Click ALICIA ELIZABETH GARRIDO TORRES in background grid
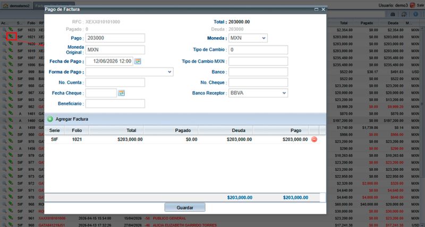 tap(184, 225)
